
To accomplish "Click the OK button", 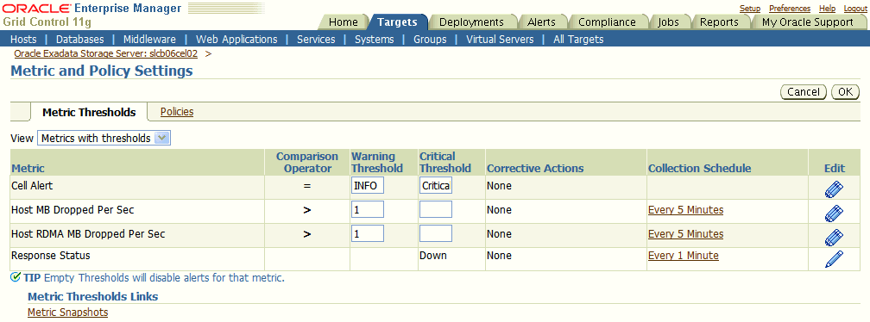I will (x=845, y=92).
